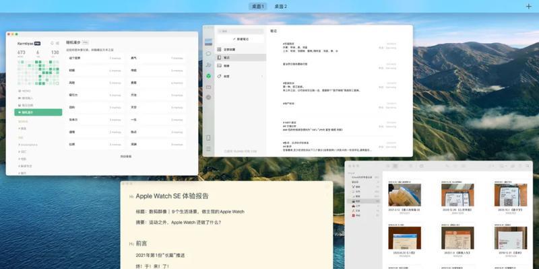
Task: Open the folder icon in the WeChat sidebar
Action: 208,87
